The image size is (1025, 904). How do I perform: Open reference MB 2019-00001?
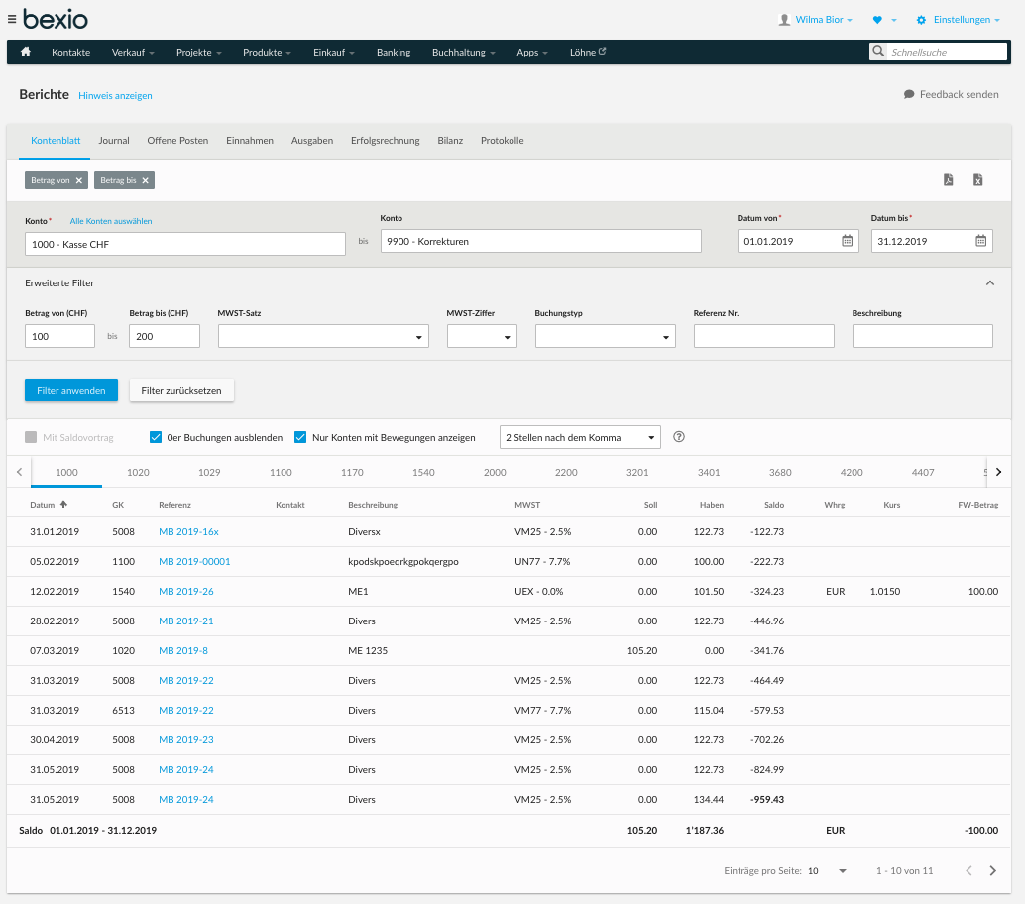pos(194,561)
